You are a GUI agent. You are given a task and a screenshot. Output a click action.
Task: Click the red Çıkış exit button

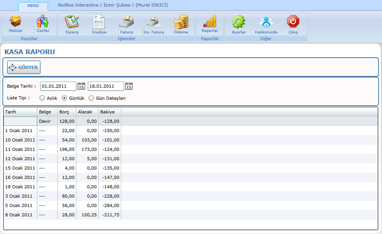[293, 24]
